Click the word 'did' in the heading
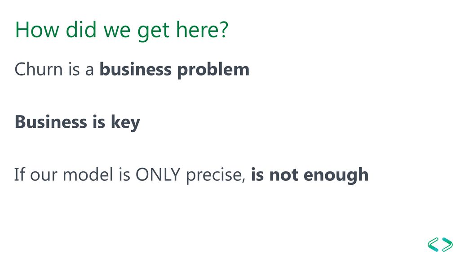The height and width of the screenshot is (259, 460). click(x=81, y=29)
